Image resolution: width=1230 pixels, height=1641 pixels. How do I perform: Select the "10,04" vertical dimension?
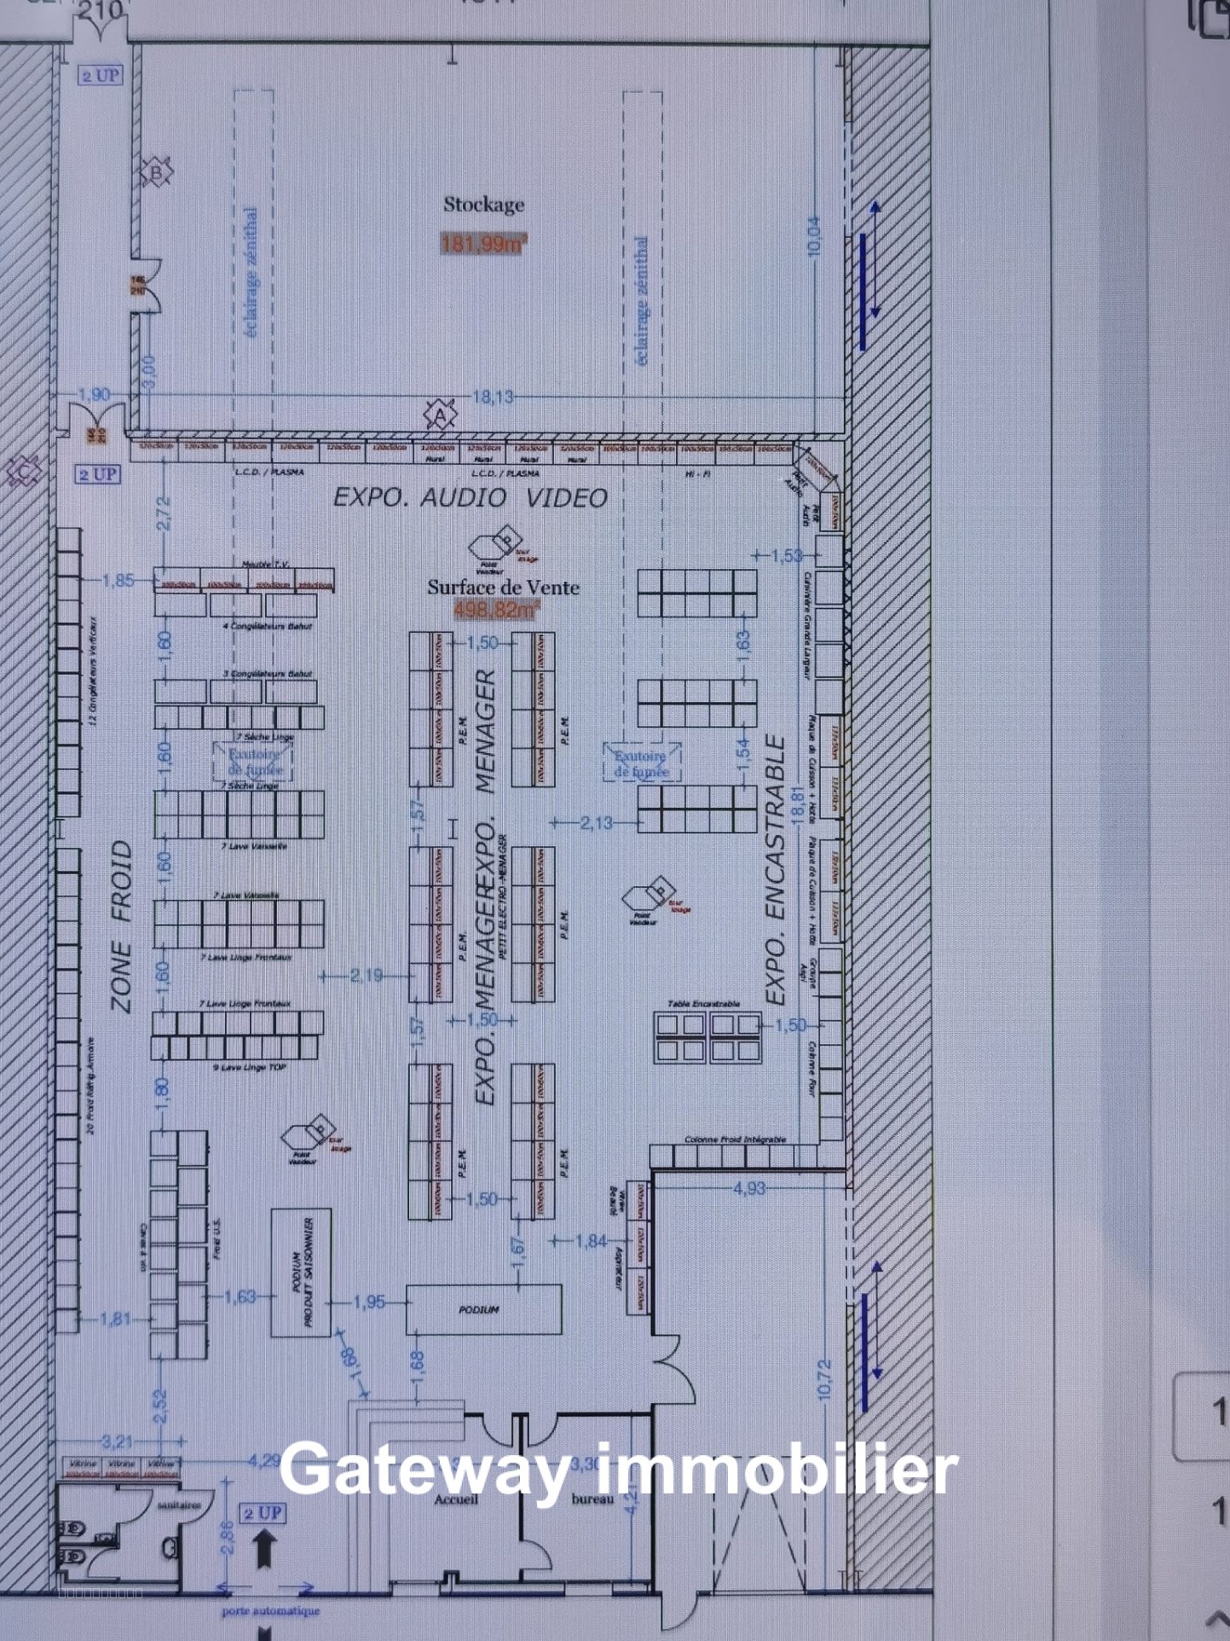tap(812, 236)
